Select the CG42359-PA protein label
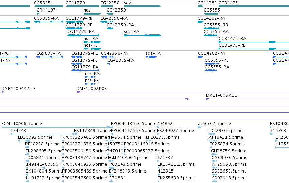This screenshot has height=183, width=289. (x=121, y=60)
